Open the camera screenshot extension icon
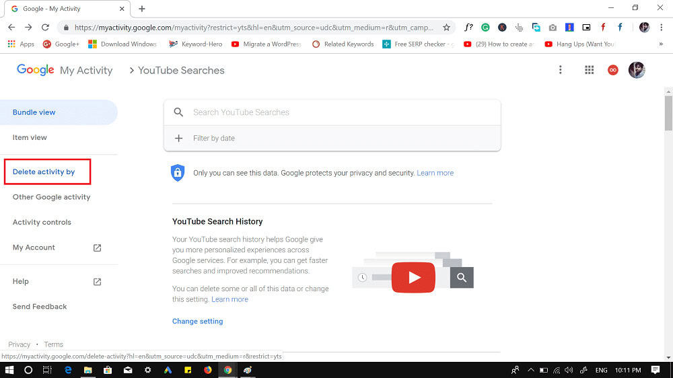This screenshot has height=378, width=673. pos(553,28)
